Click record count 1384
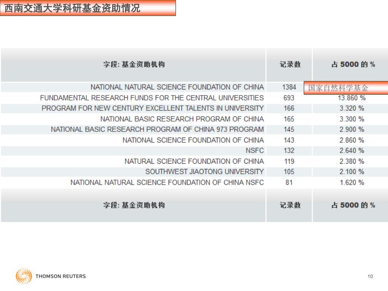The image size is (388, 291). tap(289, 87)
